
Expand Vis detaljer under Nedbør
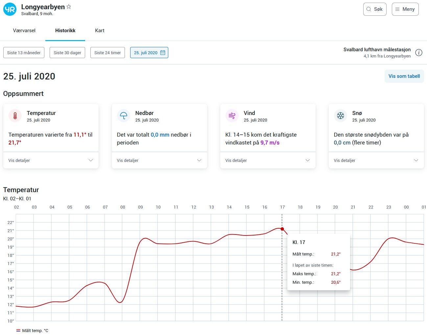pyautogui.click(x=159, y=160)
